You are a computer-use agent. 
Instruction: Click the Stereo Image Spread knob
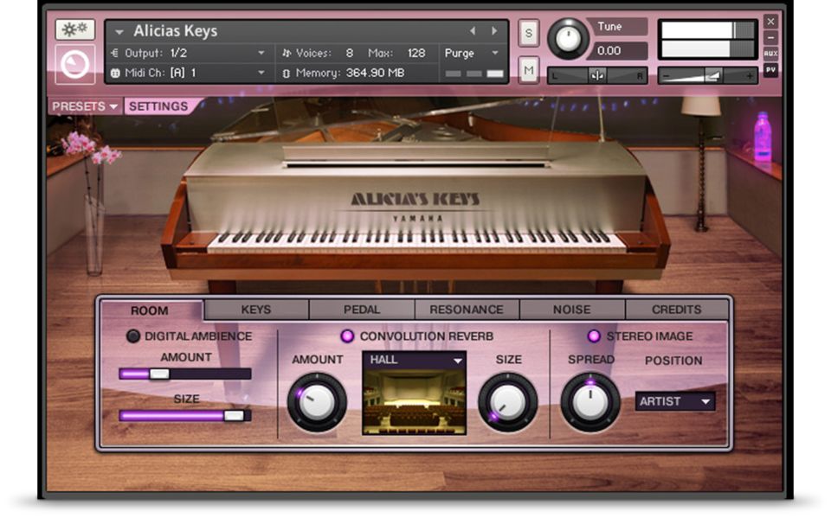(590, 401)
